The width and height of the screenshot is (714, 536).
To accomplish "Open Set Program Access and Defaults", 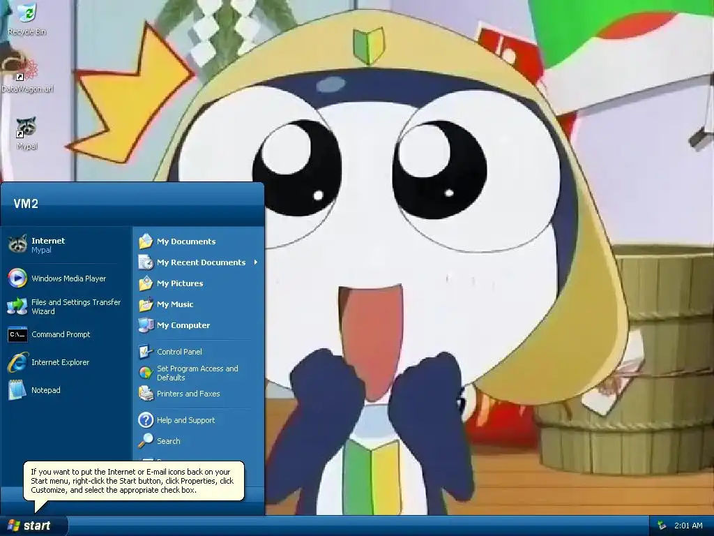I will pos(199,373).
